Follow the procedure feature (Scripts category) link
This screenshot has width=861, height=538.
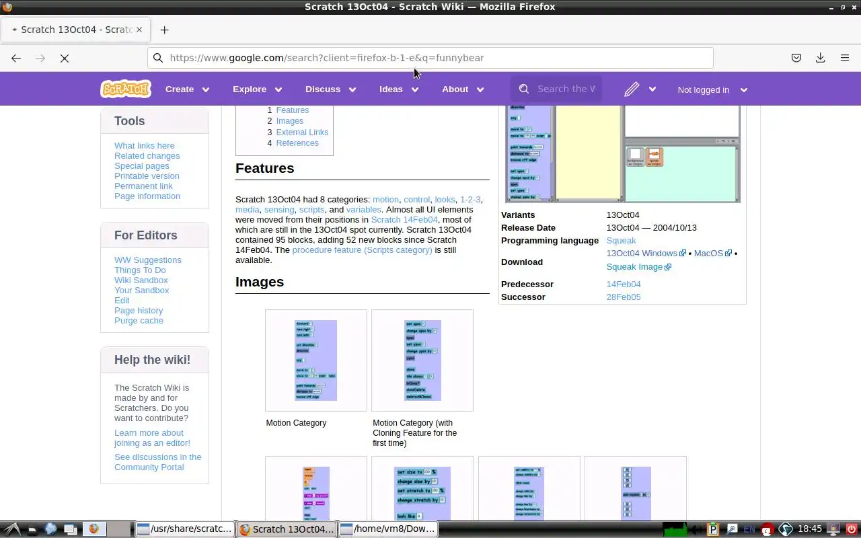[x=362, y=249]
